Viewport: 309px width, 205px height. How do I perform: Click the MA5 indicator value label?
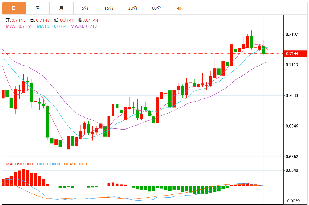(19, 26)
